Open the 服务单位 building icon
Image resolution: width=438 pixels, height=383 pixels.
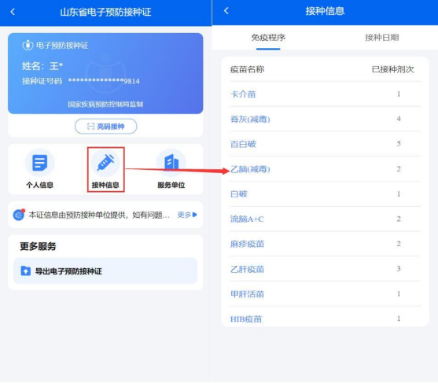point(171,163)
